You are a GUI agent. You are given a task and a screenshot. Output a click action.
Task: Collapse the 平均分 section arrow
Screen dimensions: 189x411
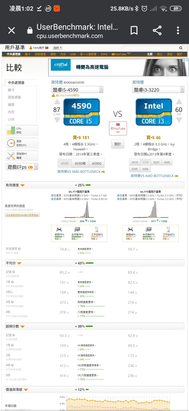[x=19, y=263]
